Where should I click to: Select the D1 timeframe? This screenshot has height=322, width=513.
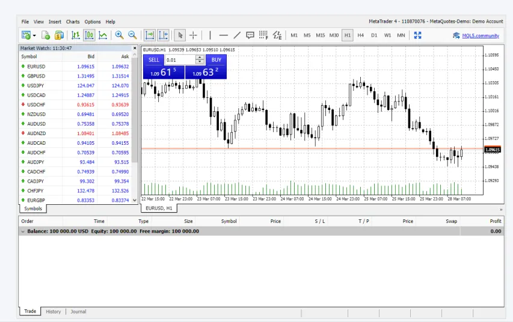tap(374, 35)
